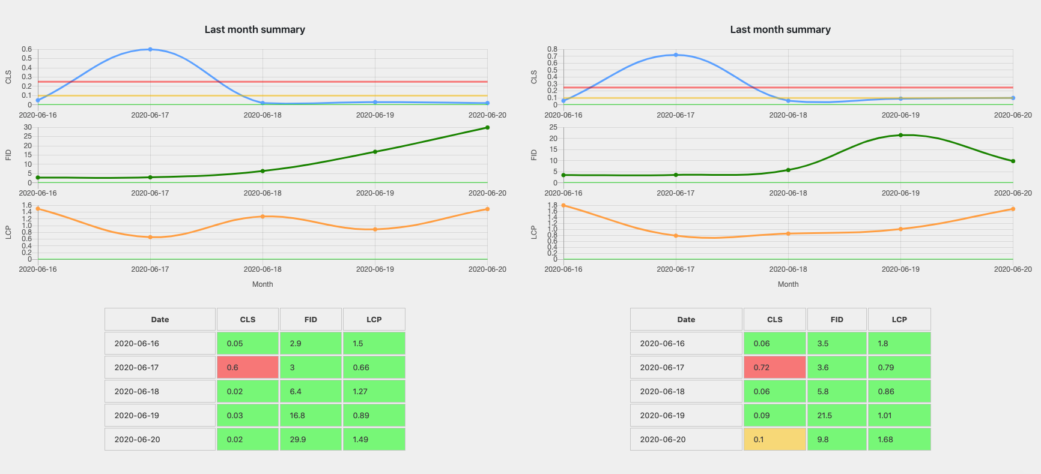Screen dimensions: 1041x474
Task: Select the Date column header in left table
Action: coord(160,319)
